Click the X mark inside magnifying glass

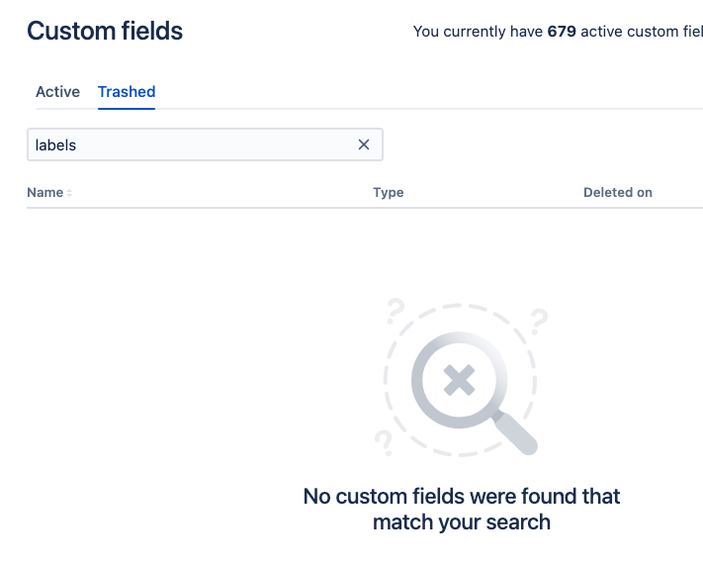coord(459,380)
